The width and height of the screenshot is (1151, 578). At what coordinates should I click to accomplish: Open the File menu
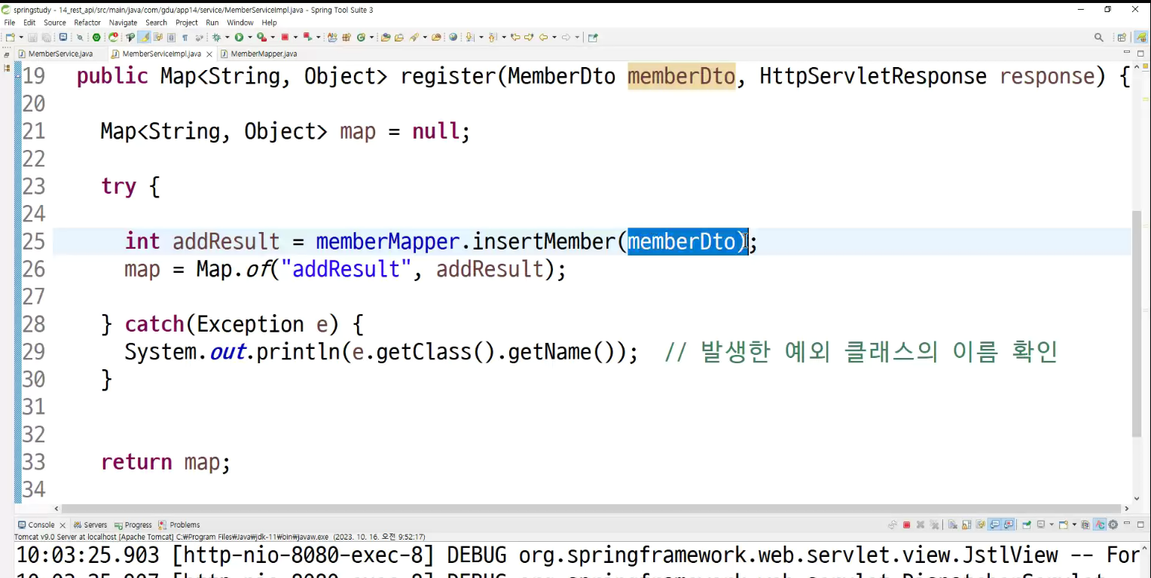pyautogui.click(x=9, y=23)
